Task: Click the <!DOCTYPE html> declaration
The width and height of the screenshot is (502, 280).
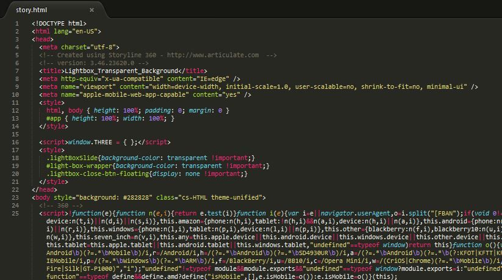Action: click(x=59, y=23)
